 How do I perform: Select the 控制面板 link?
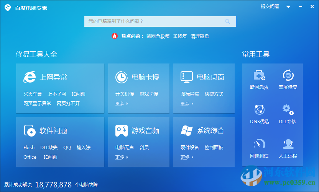(214, 148)
